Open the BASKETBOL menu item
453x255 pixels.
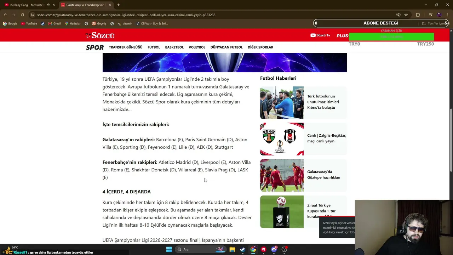pyautogui.click(x=174, y=47)
